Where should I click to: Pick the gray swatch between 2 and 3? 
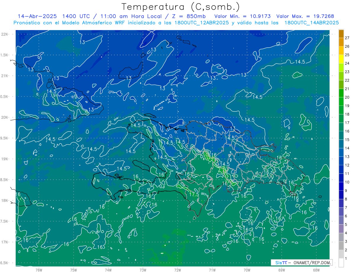[341, 246]
